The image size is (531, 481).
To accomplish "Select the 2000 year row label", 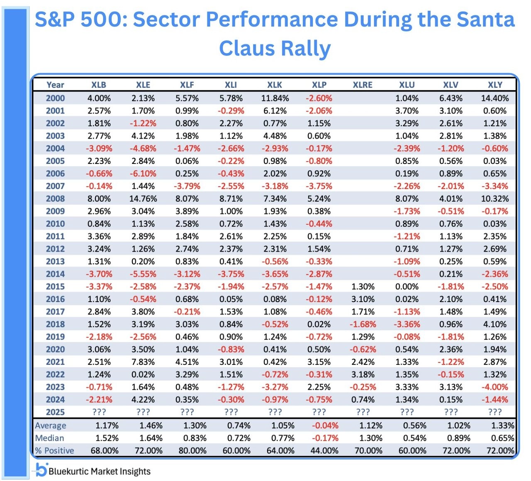I will point(55,98).
